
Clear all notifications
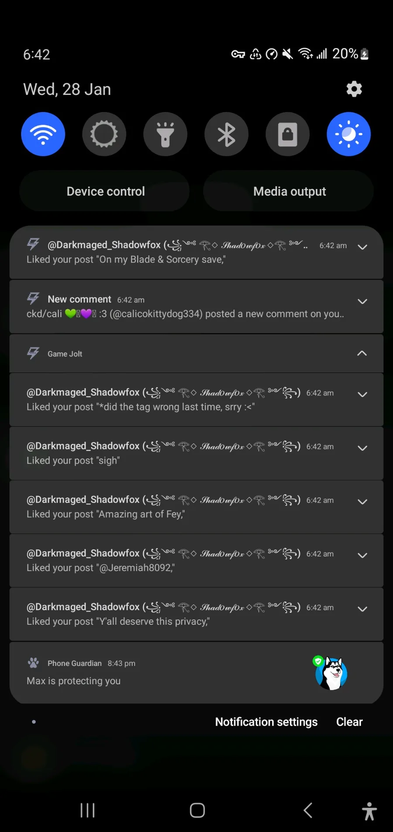[x=349, y=722]
